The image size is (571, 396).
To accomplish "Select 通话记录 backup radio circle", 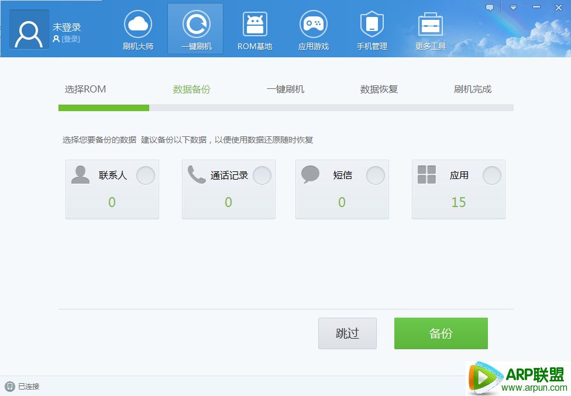I will click(262, 175).
